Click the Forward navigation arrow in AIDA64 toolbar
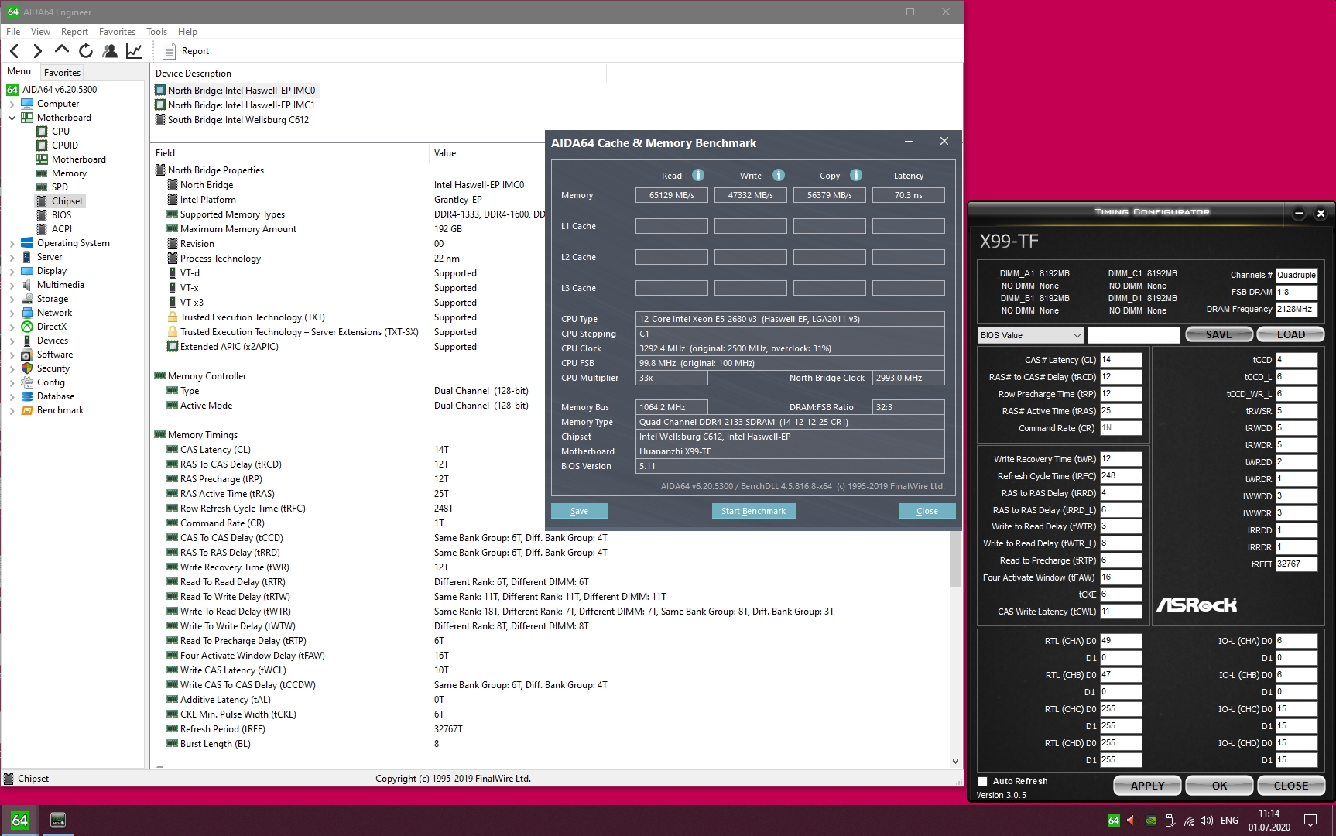Viewport: 1336px width, 836px height. click(x=37, y=51)
